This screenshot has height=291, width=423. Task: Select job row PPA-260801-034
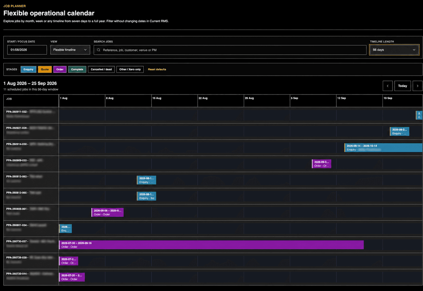pyautogui.click(x=31, y=229)
